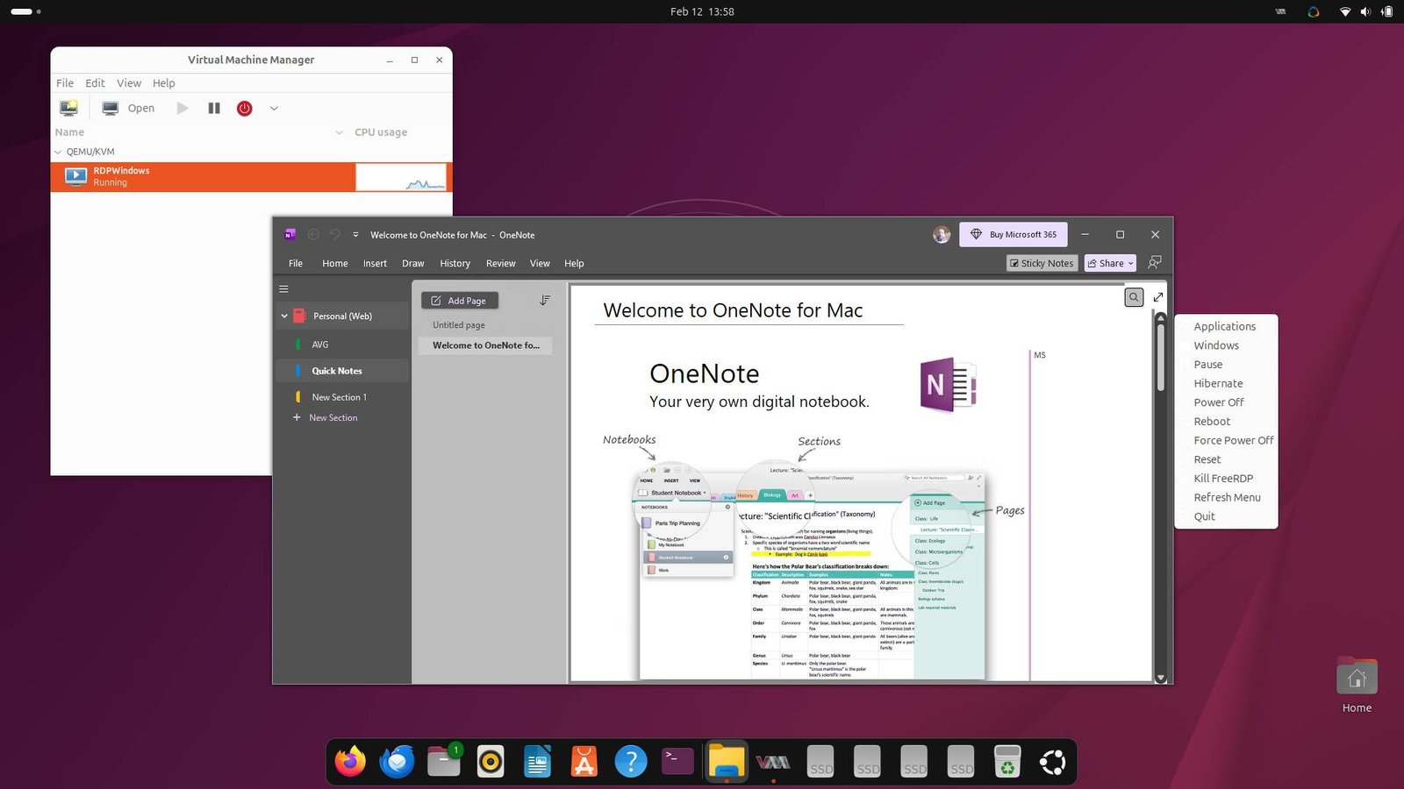This screenshot has width=1404, height=789.
Task: Click the Open console icon in Virtual Machine Manager
Action: (x=110, y=107)
